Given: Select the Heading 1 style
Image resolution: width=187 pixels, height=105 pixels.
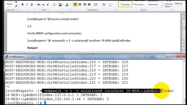Looking at the screenshot, I should coord(153,4).
